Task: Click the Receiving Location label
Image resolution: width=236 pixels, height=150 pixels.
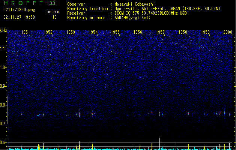Action: (x=87, y=9)
